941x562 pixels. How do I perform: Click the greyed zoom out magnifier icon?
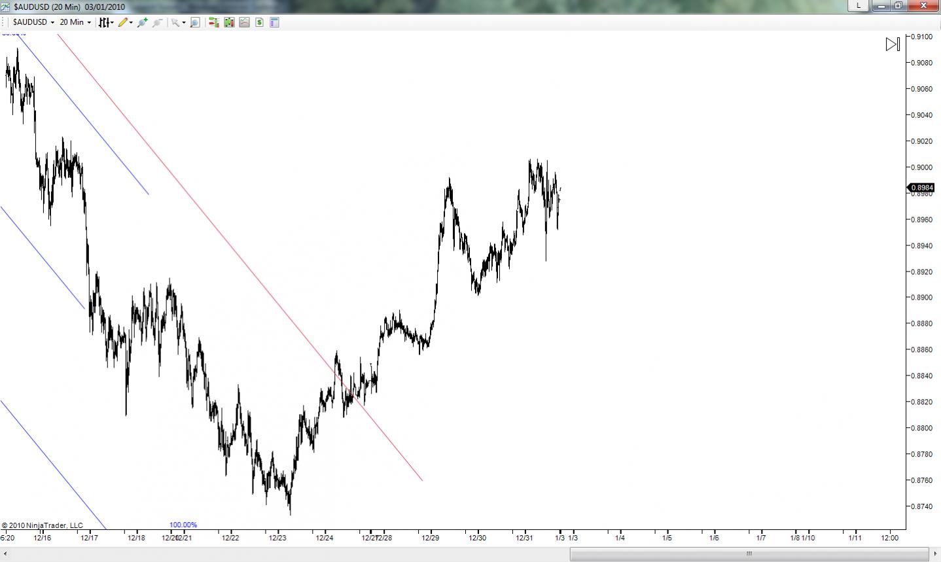(157, 22)
